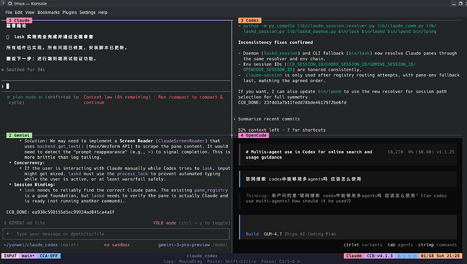Click 'gemini-3-pro-preview' model label
The width and height of the screenshot is (467, 264).
(184, 245)
